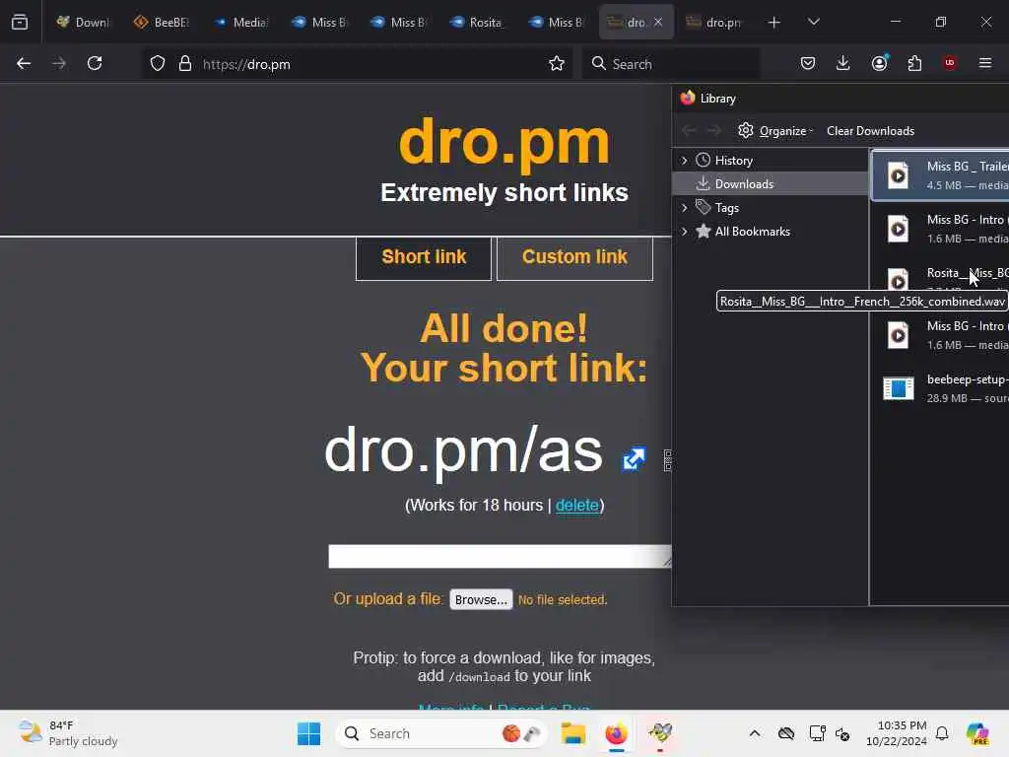View site security lock information

[x=185, y=64]
